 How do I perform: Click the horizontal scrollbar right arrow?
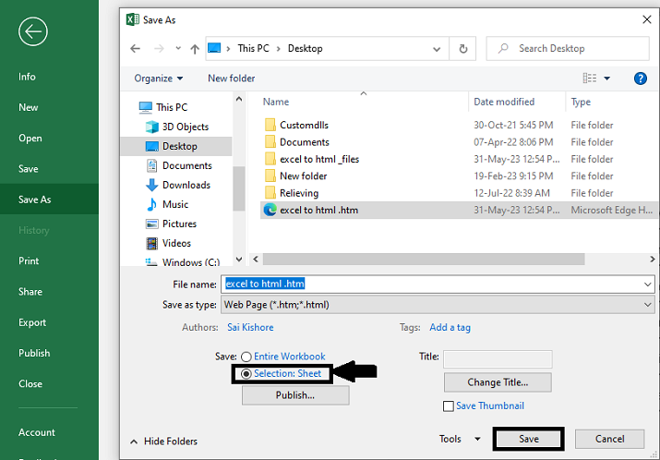pos(653,259)
